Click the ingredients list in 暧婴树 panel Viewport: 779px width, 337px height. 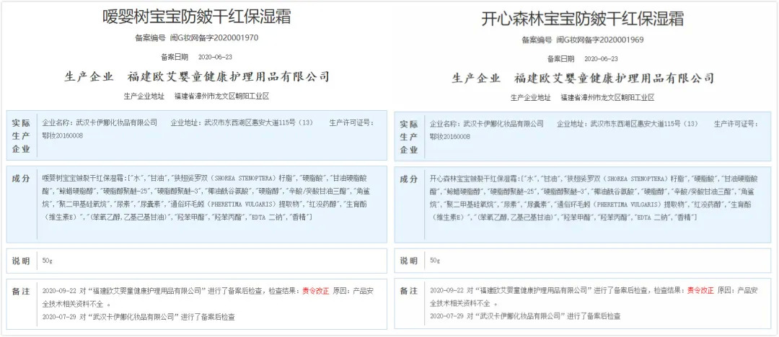pyautogui.click(x=206, y=197)
